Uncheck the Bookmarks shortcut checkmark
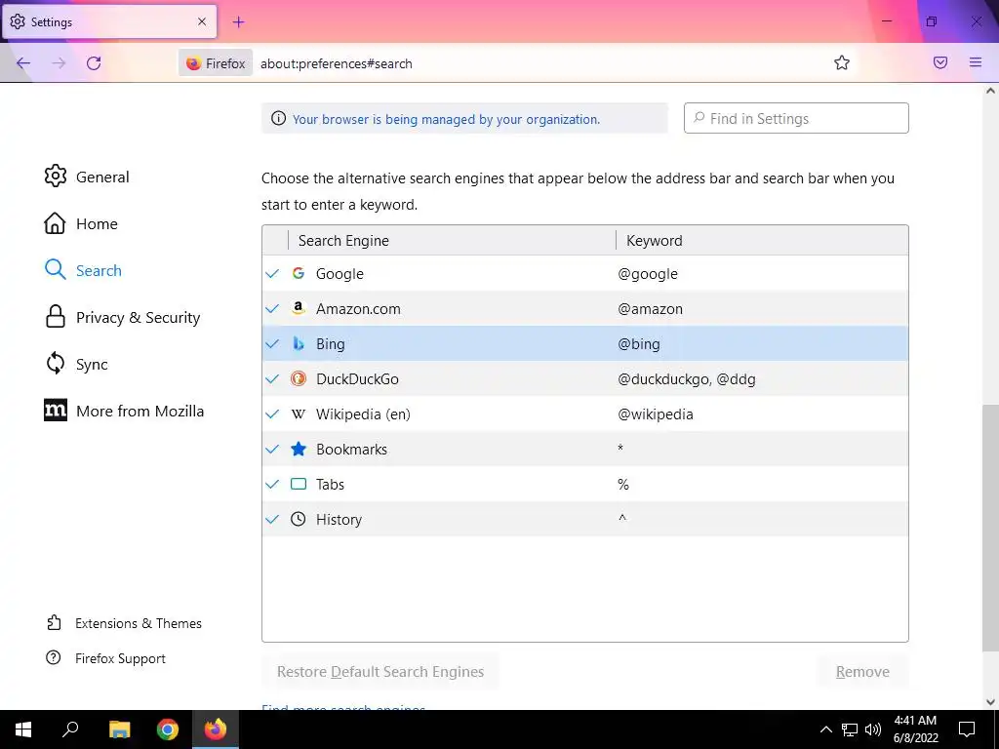999x749 pixels. [273, 449]
